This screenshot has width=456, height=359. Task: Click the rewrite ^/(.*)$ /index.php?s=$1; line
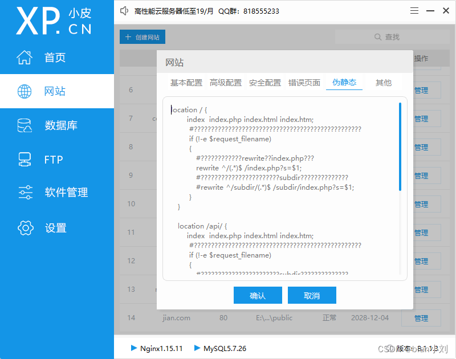pyautogui.click(x=249, y=168)
